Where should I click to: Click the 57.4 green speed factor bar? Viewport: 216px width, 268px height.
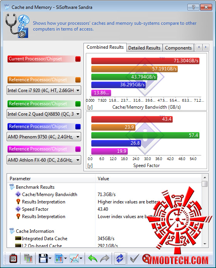tap(145, 135)
